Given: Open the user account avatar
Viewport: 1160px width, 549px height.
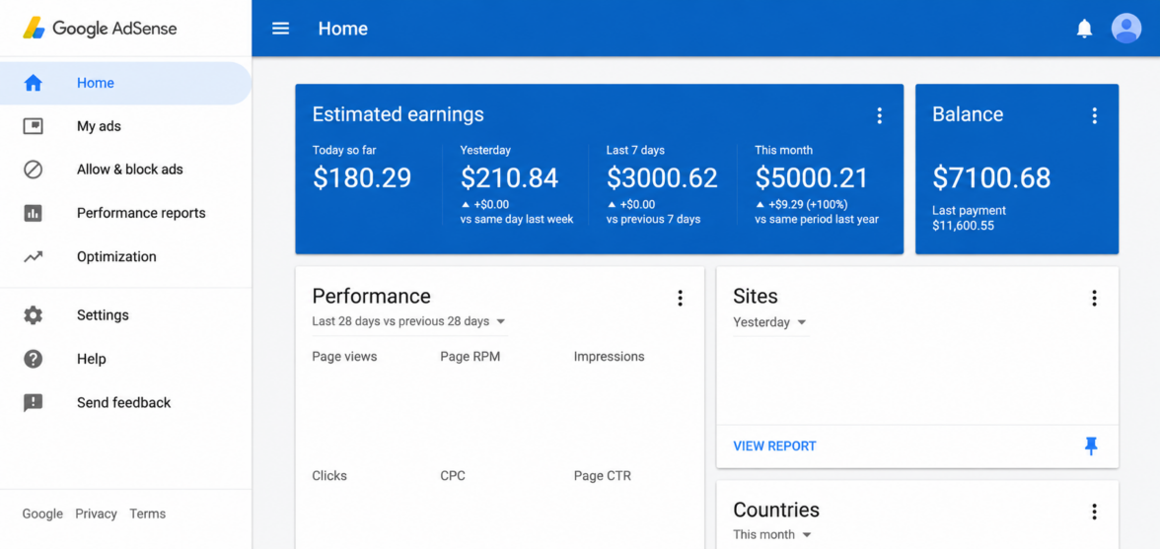Looking at the screenshot, I should click(x=1126, y=28).
